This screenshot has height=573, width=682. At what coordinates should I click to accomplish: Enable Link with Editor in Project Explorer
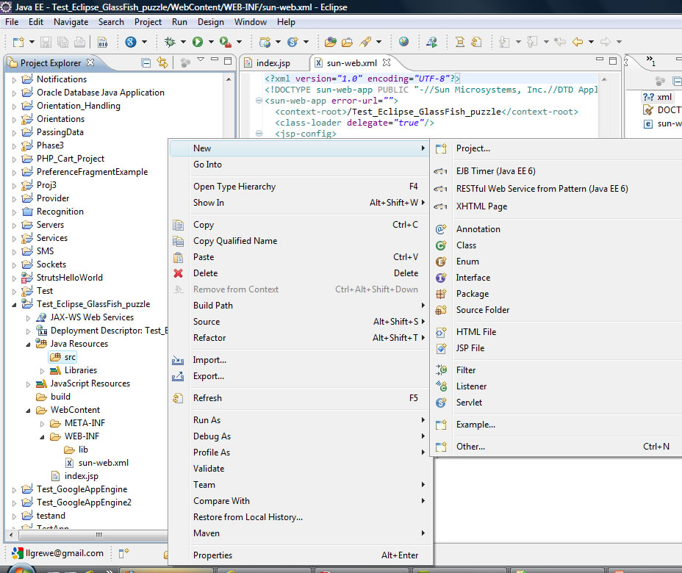(161, 63)
